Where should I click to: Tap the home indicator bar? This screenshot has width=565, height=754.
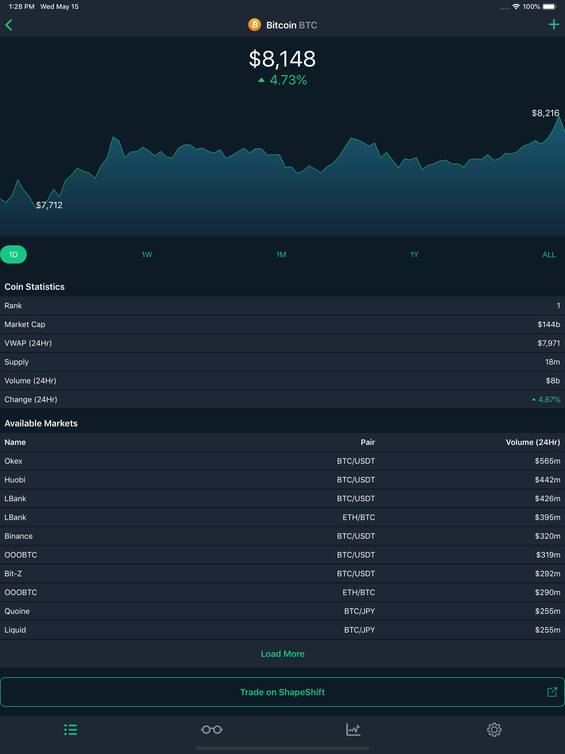point(282,748)
